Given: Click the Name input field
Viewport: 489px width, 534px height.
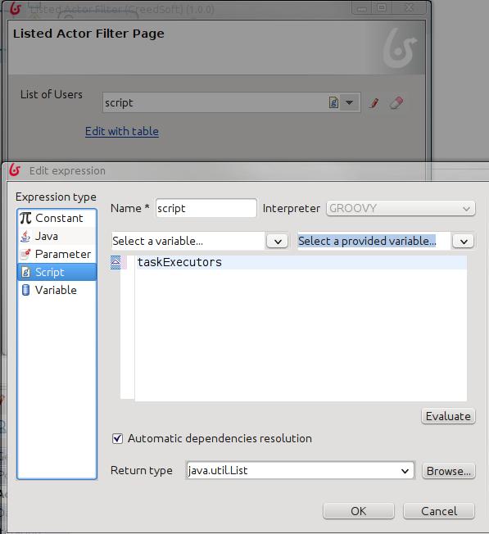Looking at the screenshot, I should (206, 208).
